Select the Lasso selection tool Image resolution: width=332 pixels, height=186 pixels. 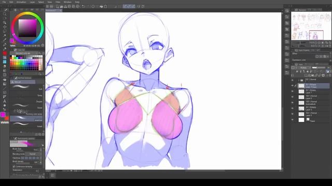[x=5, y=31]
